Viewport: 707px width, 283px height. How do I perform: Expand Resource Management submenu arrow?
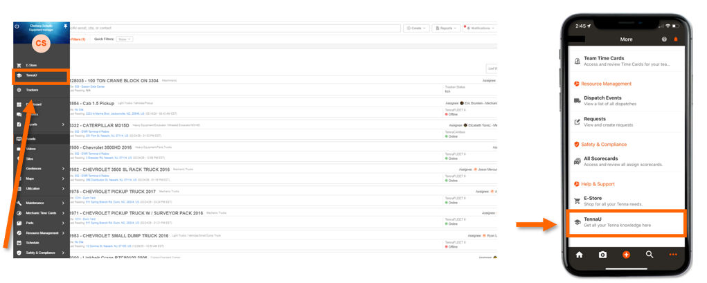pos(63,233)
